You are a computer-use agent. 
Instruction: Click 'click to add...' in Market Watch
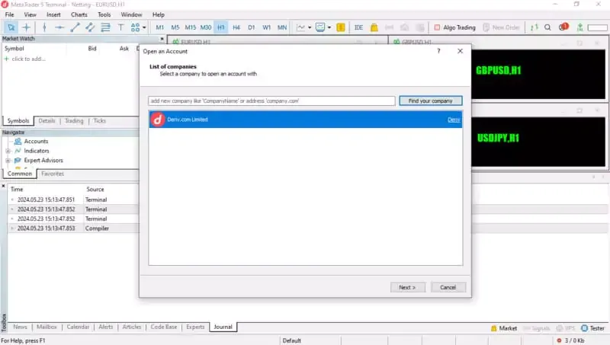(28, 59)
